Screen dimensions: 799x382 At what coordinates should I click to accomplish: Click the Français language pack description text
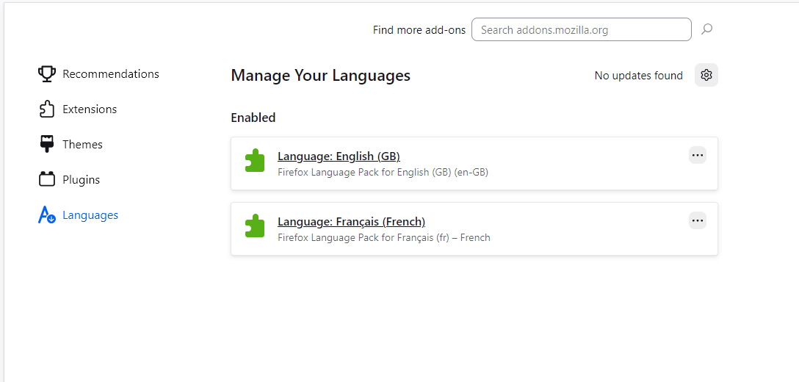(x=383, y=238)
